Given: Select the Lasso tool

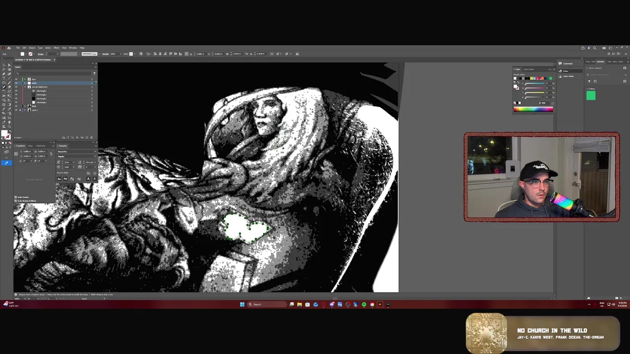Looking at the screenshot, I should (x=9, y=69).
